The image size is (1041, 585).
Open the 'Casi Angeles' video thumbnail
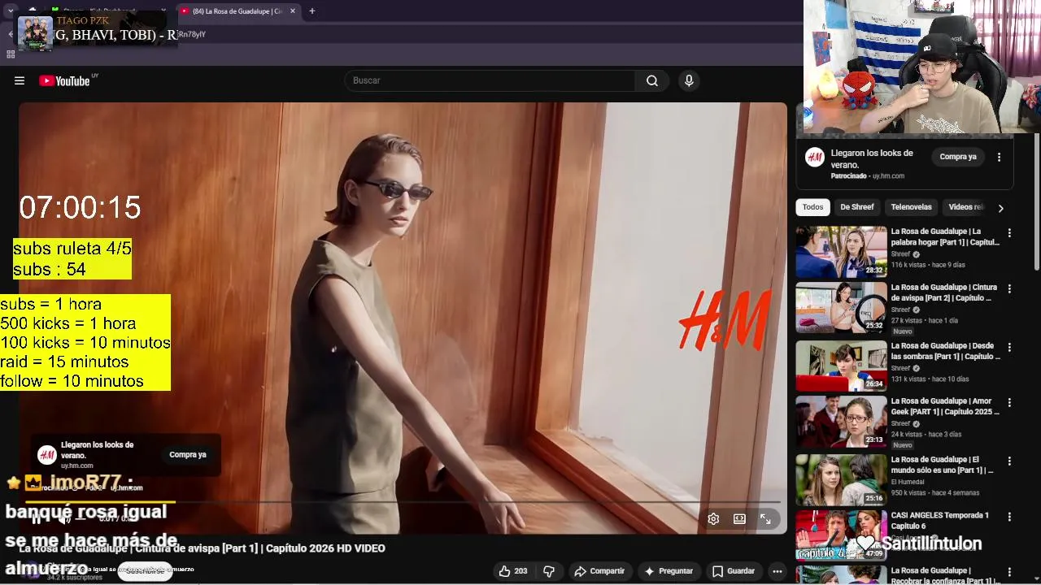(841, 535)
